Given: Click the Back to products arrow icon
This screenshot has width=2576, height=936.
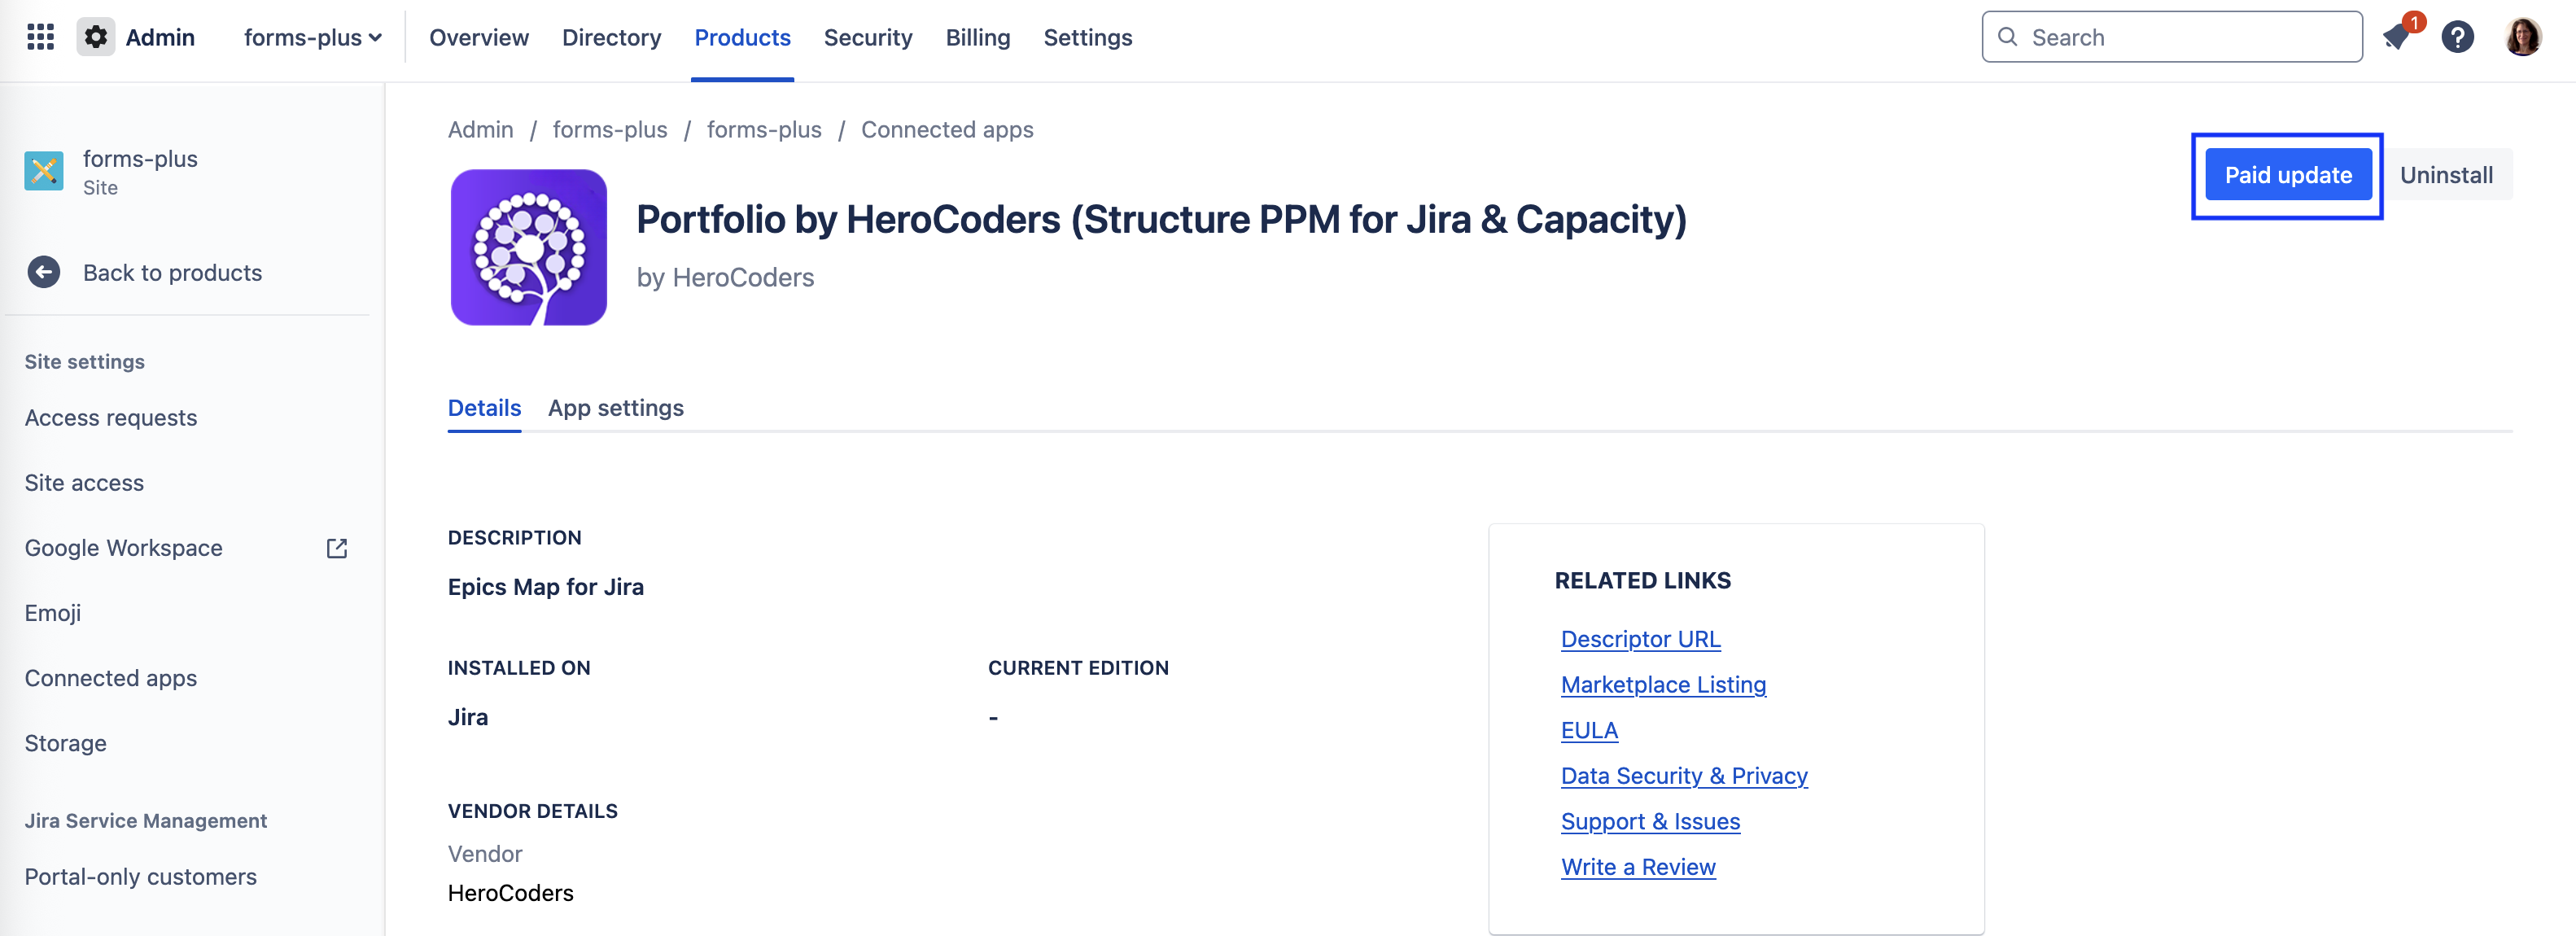Looking at the screenshot, I should [44, 272].
